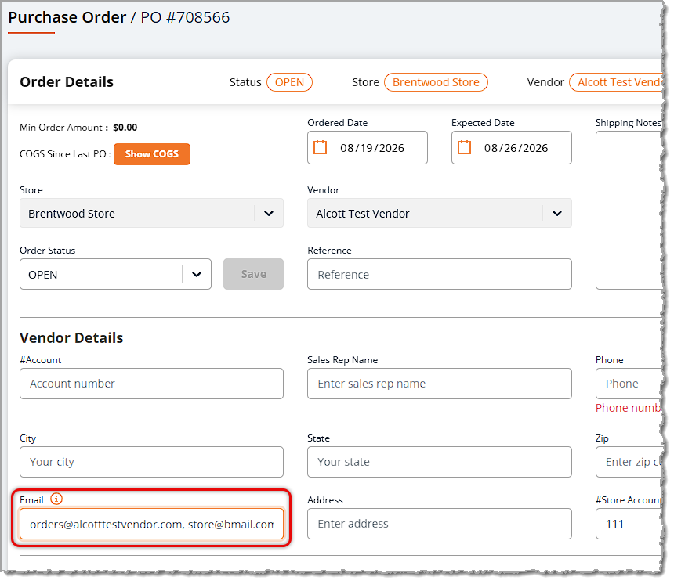Click the Email info icon
Image resolution: width=674 pixels, height=584 pixels.
click(x=56, y=499)
